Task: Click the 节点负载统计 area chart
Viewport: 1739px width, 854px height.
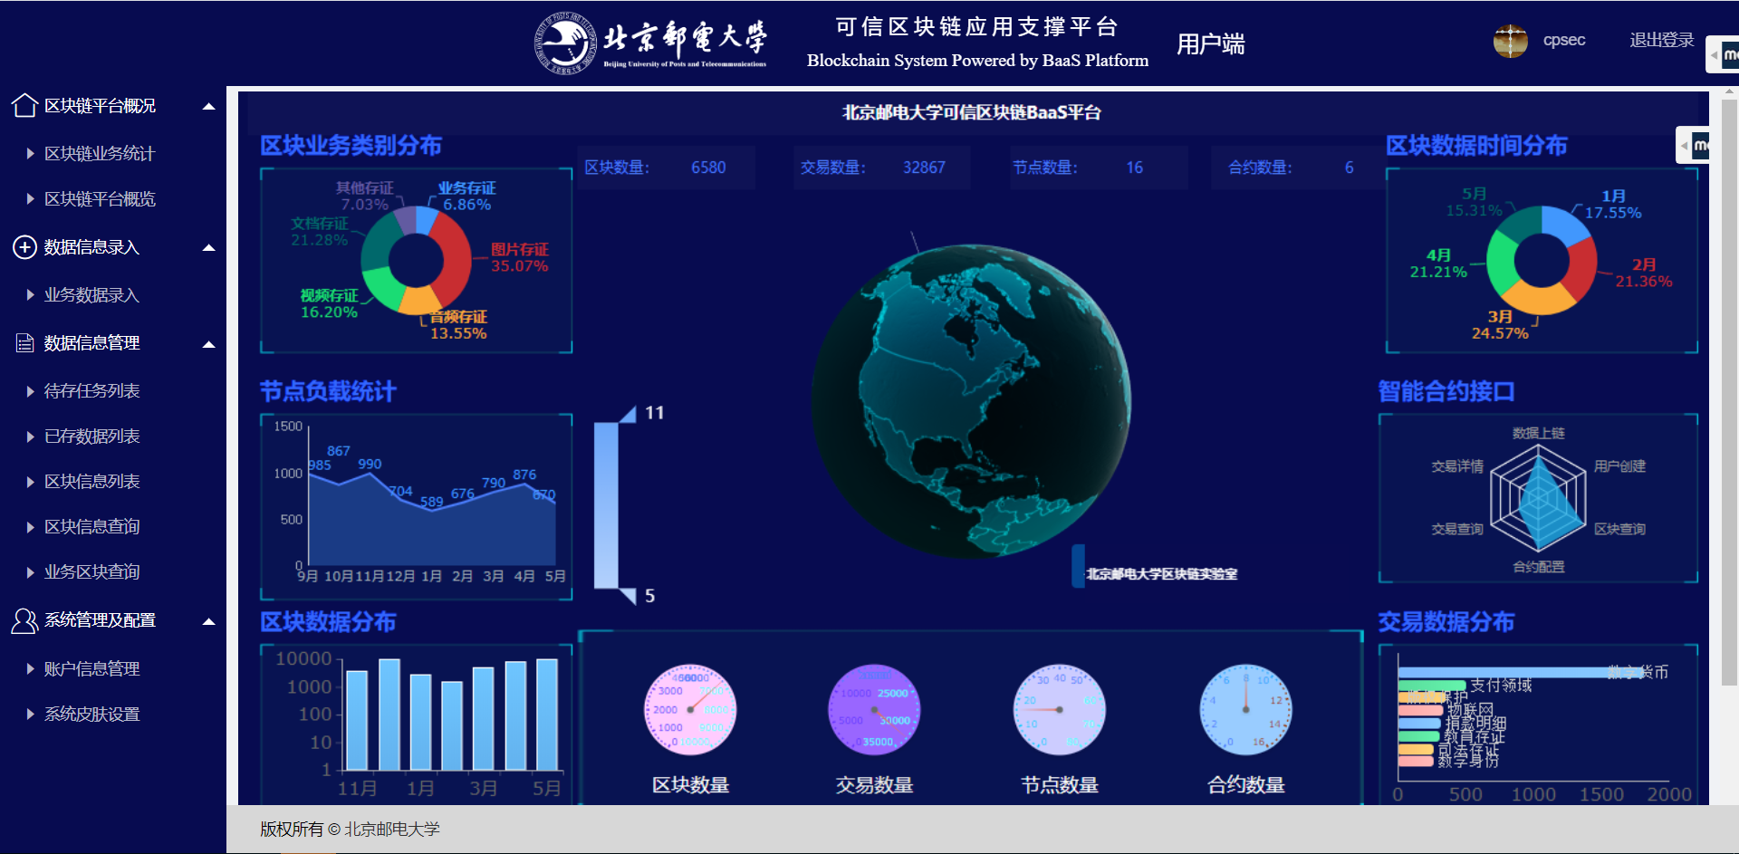Action: tap(432, 518)
